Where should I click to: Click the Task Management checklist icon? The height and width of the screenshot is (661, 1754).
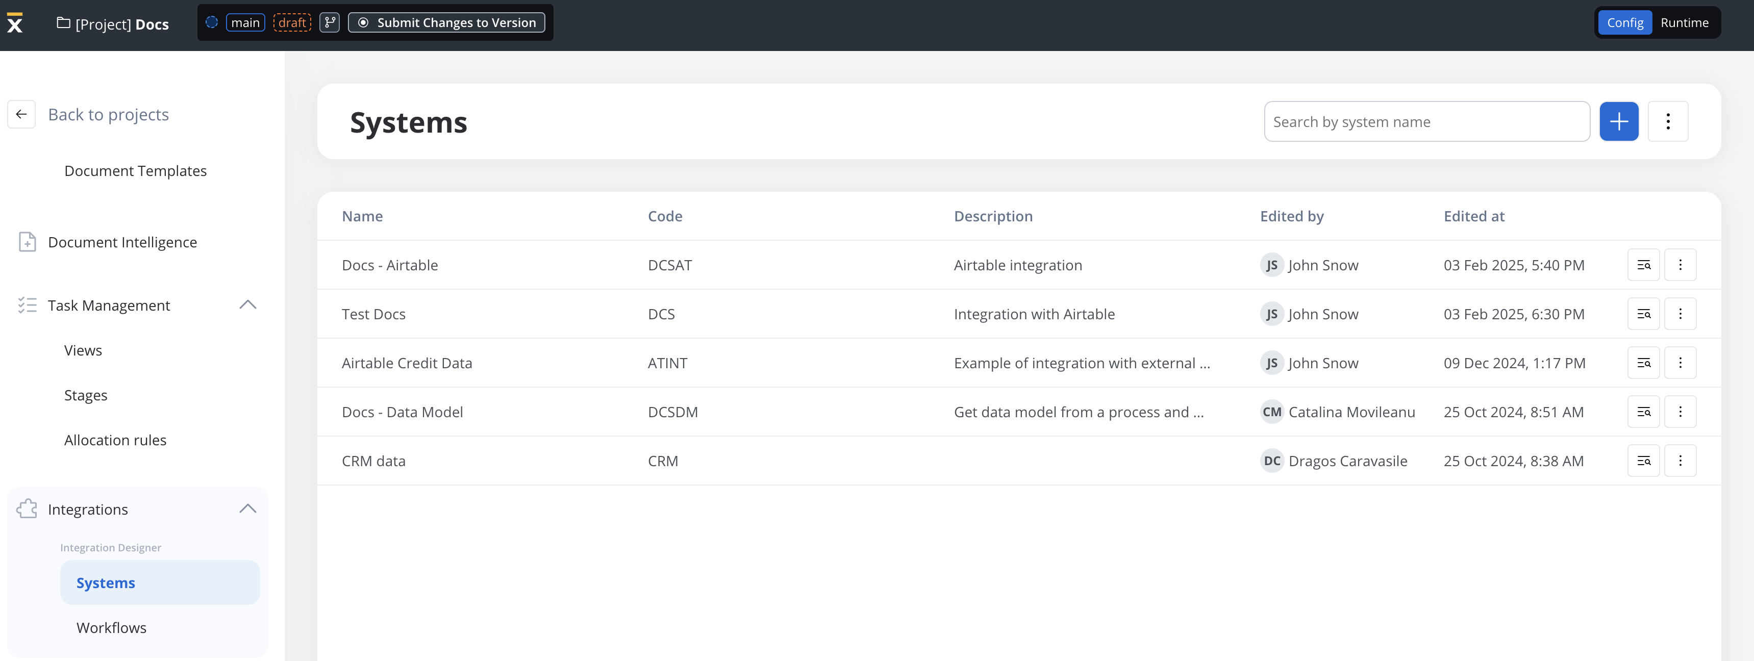pos(27,305)
